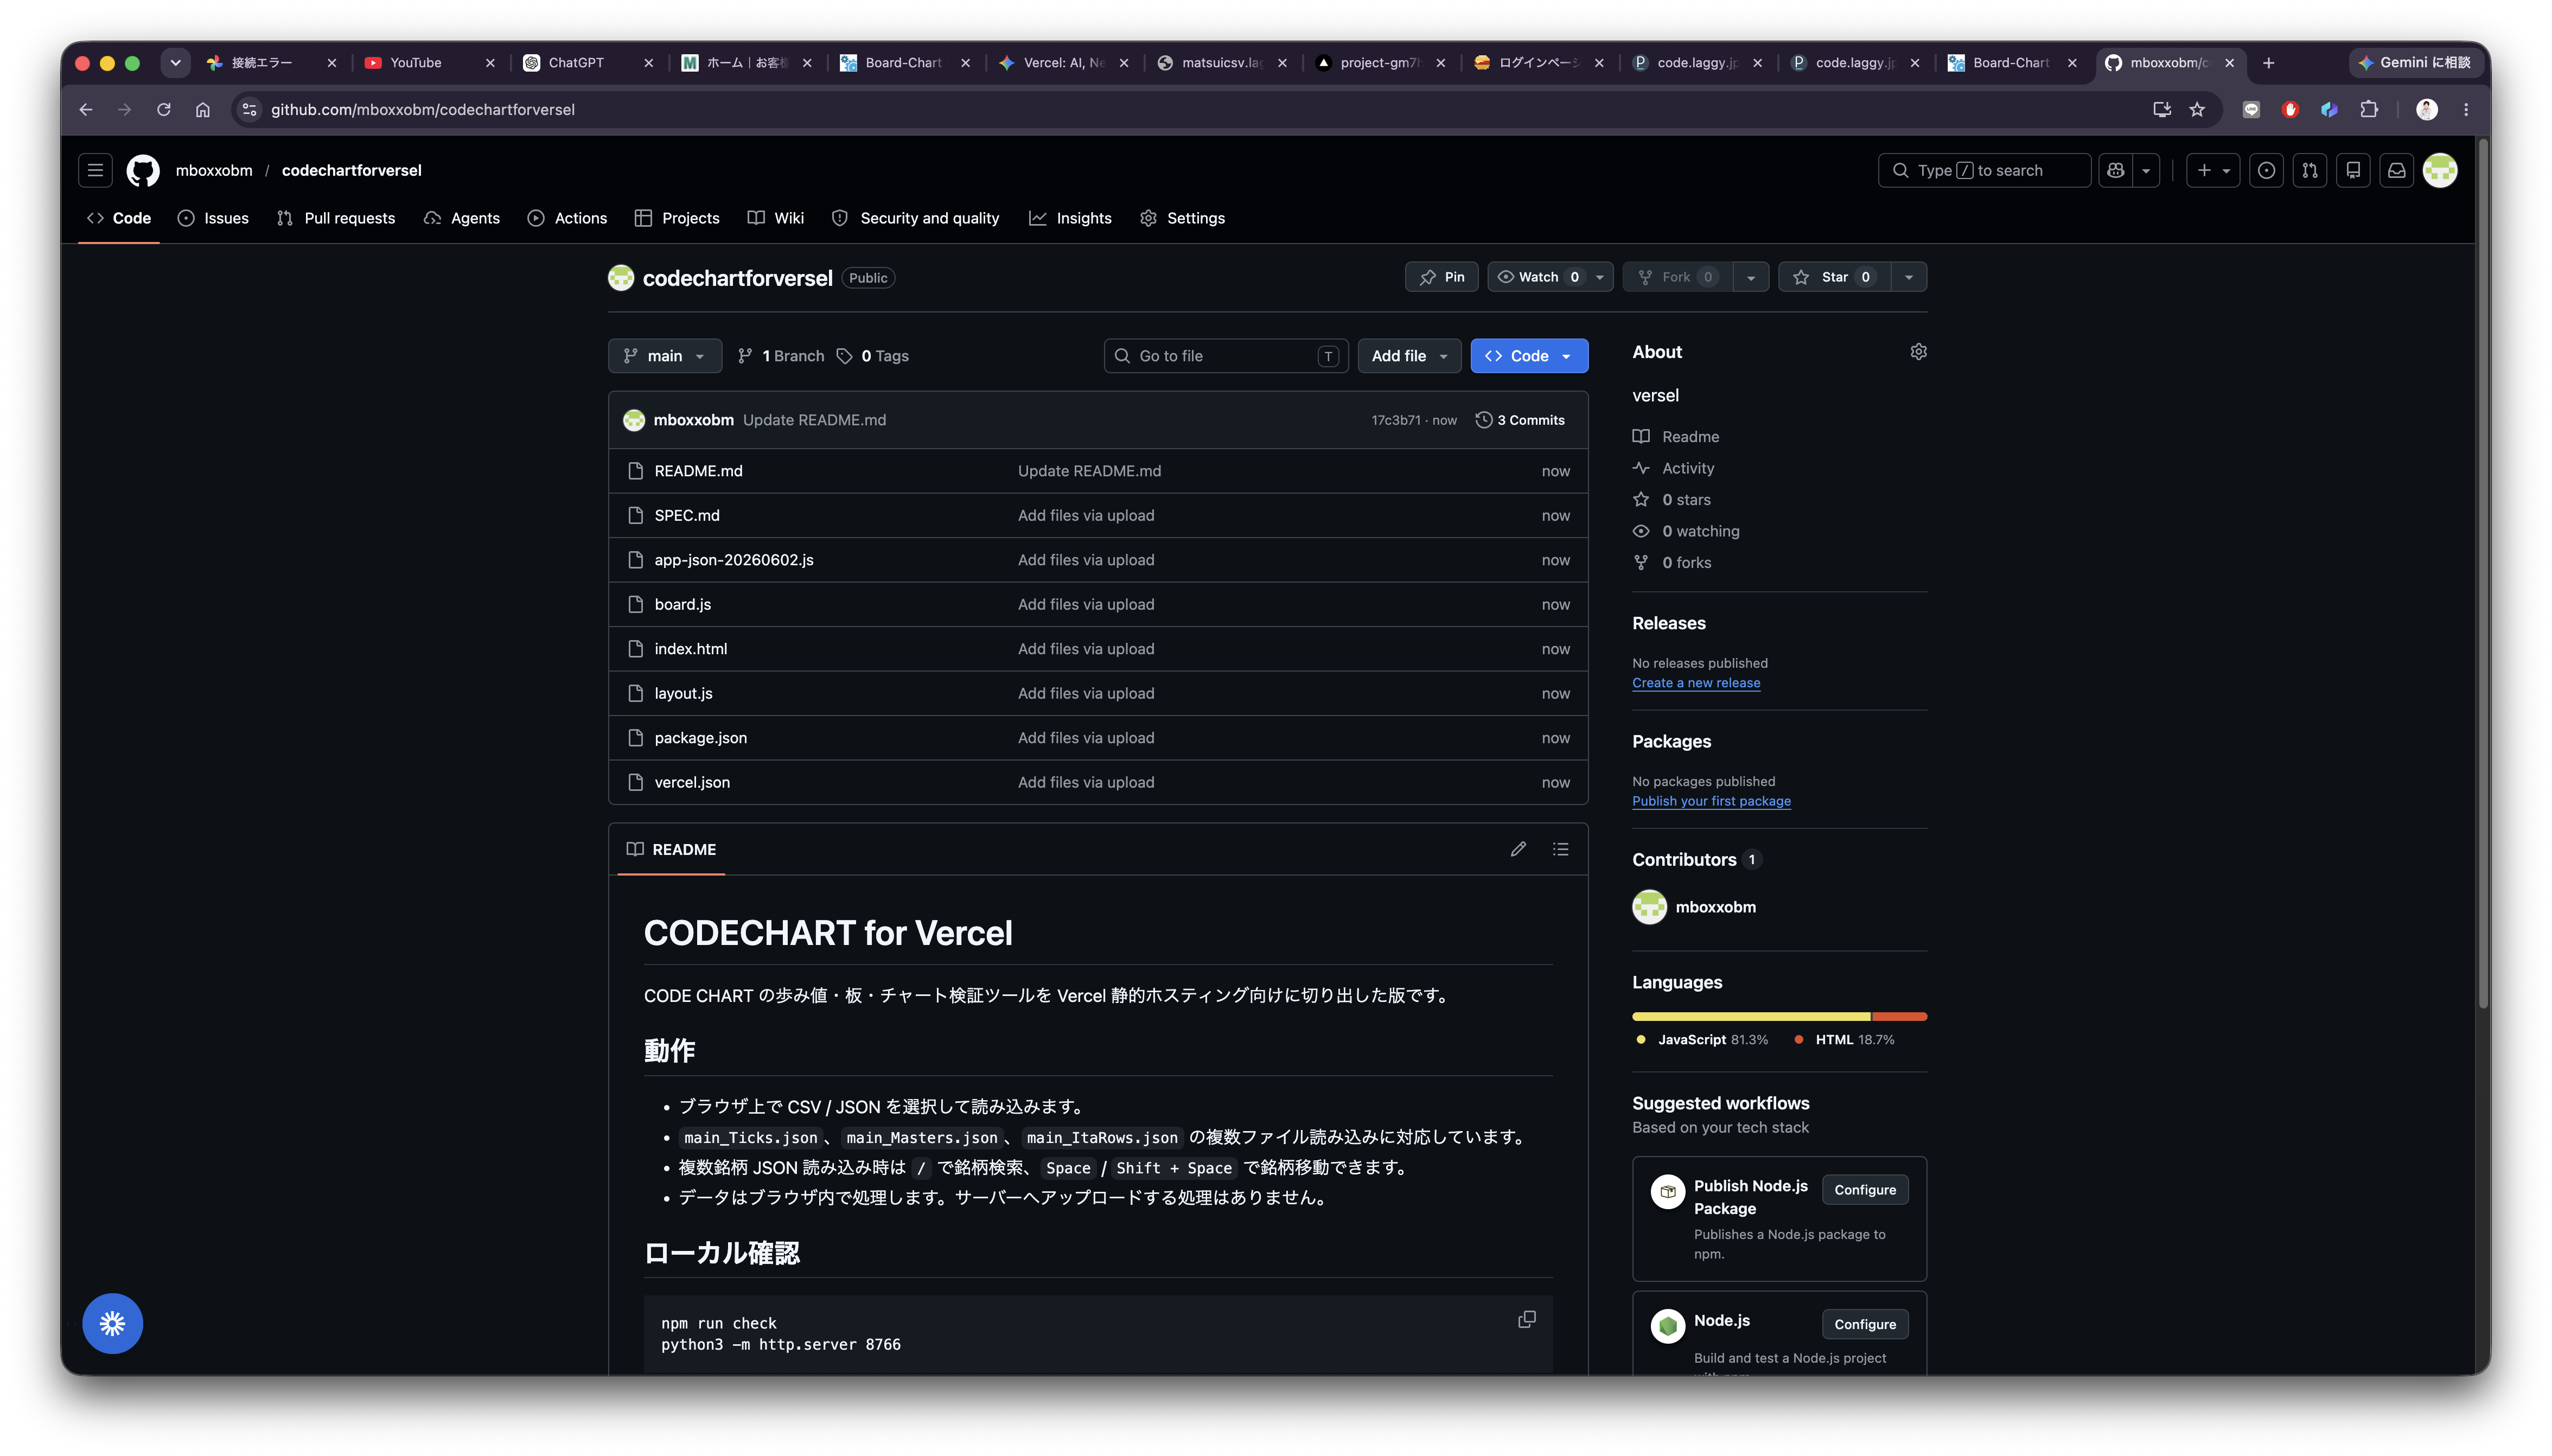
Task: Open the repositories icon in the header
Action: pos(2353,170)
